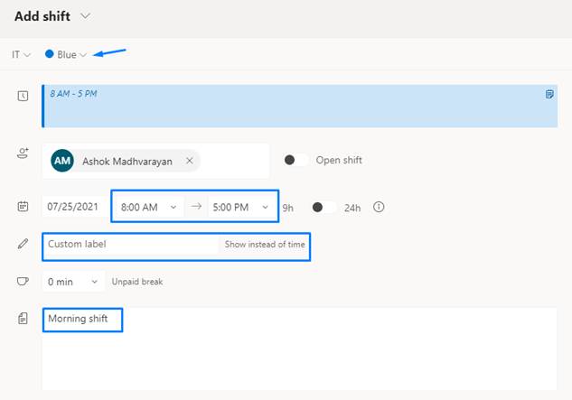
Task: Click the blue color dot swatch
Action: (49, 54)
